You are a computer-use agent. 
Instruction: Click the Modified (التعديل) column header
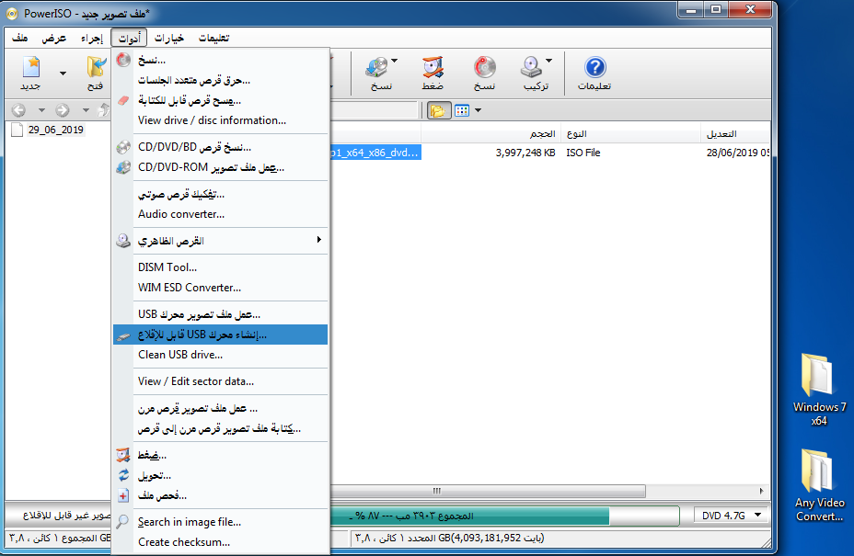pos(735,134)
